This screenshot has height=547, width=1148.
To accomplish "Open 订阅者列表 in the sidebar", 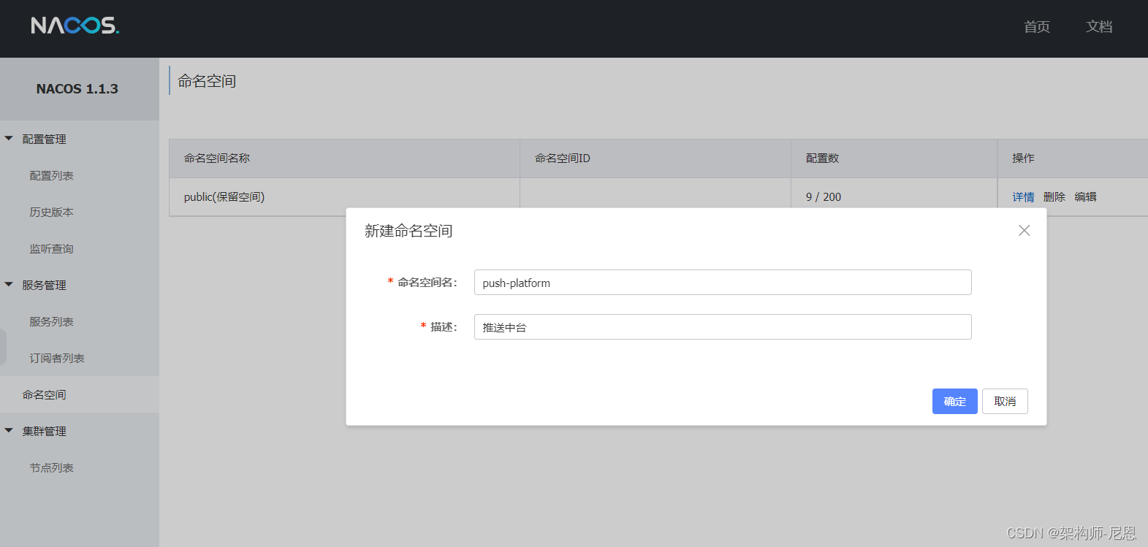I will (x=57, y=358).
